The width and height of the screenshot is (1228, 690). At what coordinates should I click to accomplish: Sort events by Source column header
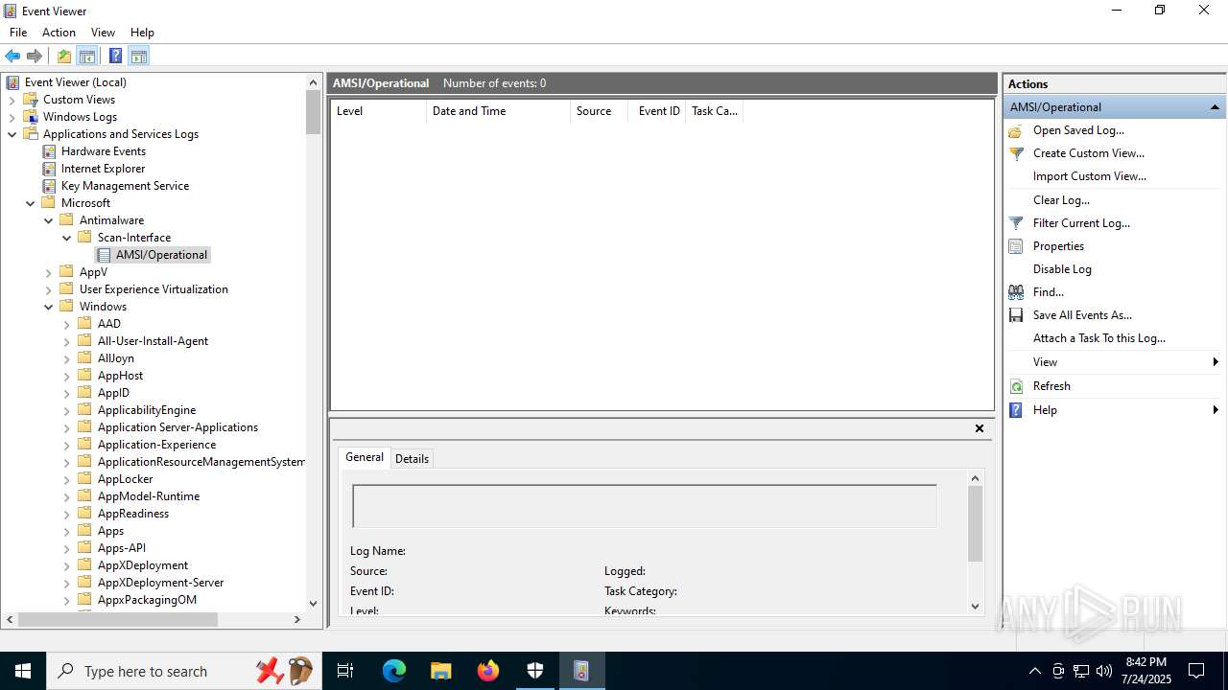(599, 111)
